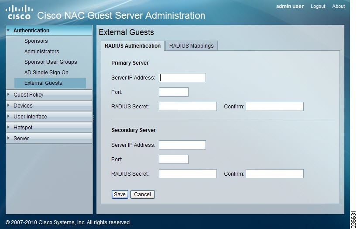This screenshot has width=357, height=229.
Task: Click Primary Server RADIUS Secret field
Action: (188, 106)
